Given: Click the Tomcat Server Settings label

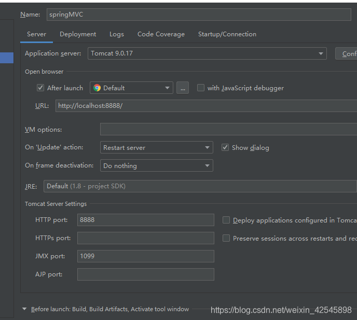Looking at the screenshot, I should point(56,204).
